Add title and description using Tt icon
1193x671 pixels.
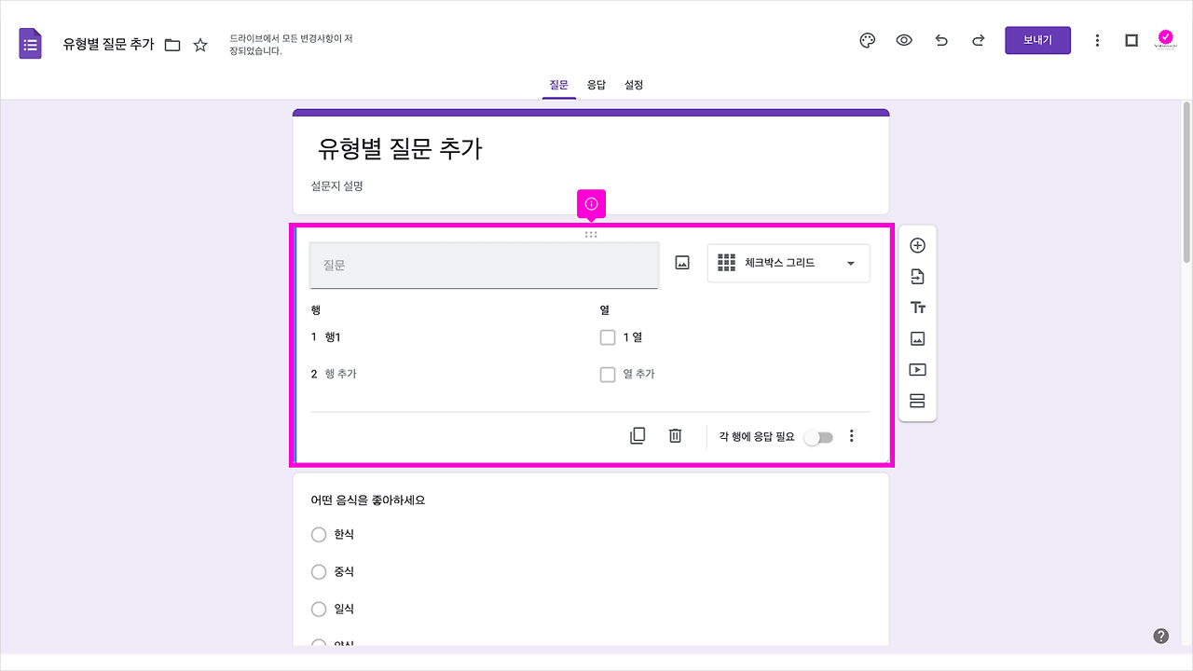click(x=917, y=307)
